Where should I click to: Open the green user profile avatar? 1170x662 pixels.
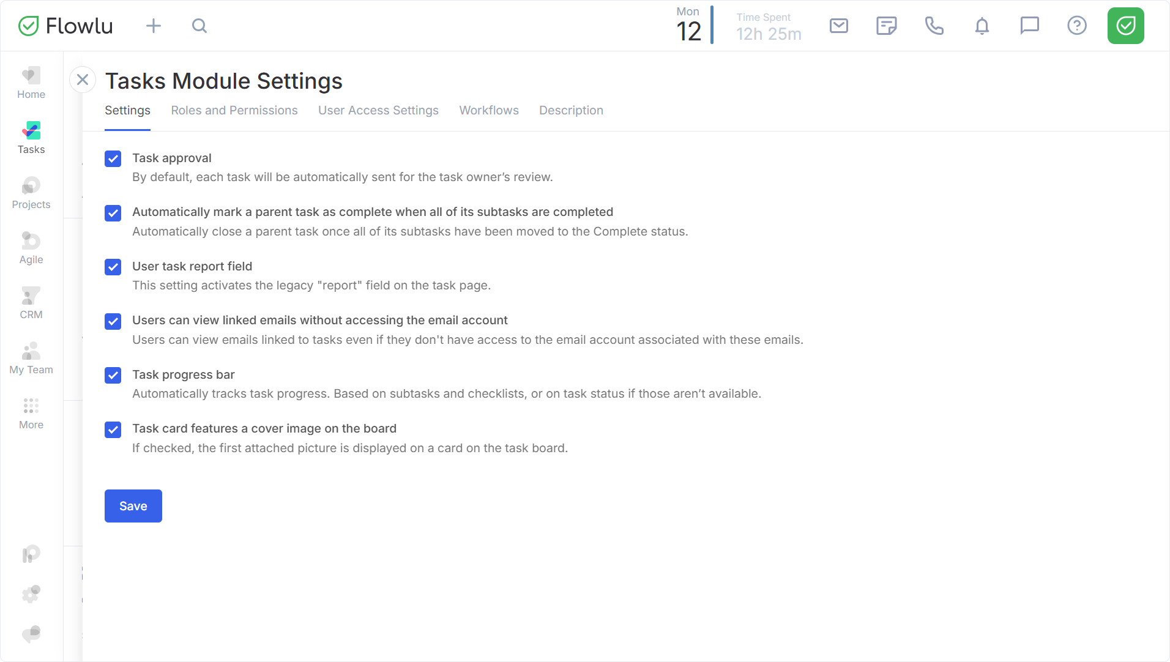click(x=1125, y=26)
